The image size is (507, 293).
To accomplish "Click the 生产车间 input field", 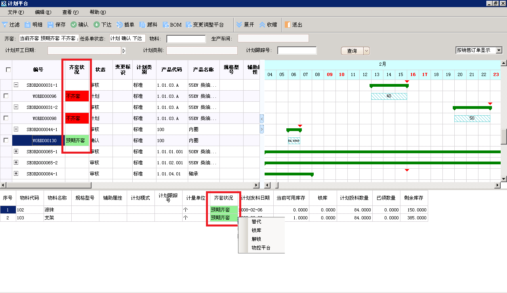I will [273, 38].
